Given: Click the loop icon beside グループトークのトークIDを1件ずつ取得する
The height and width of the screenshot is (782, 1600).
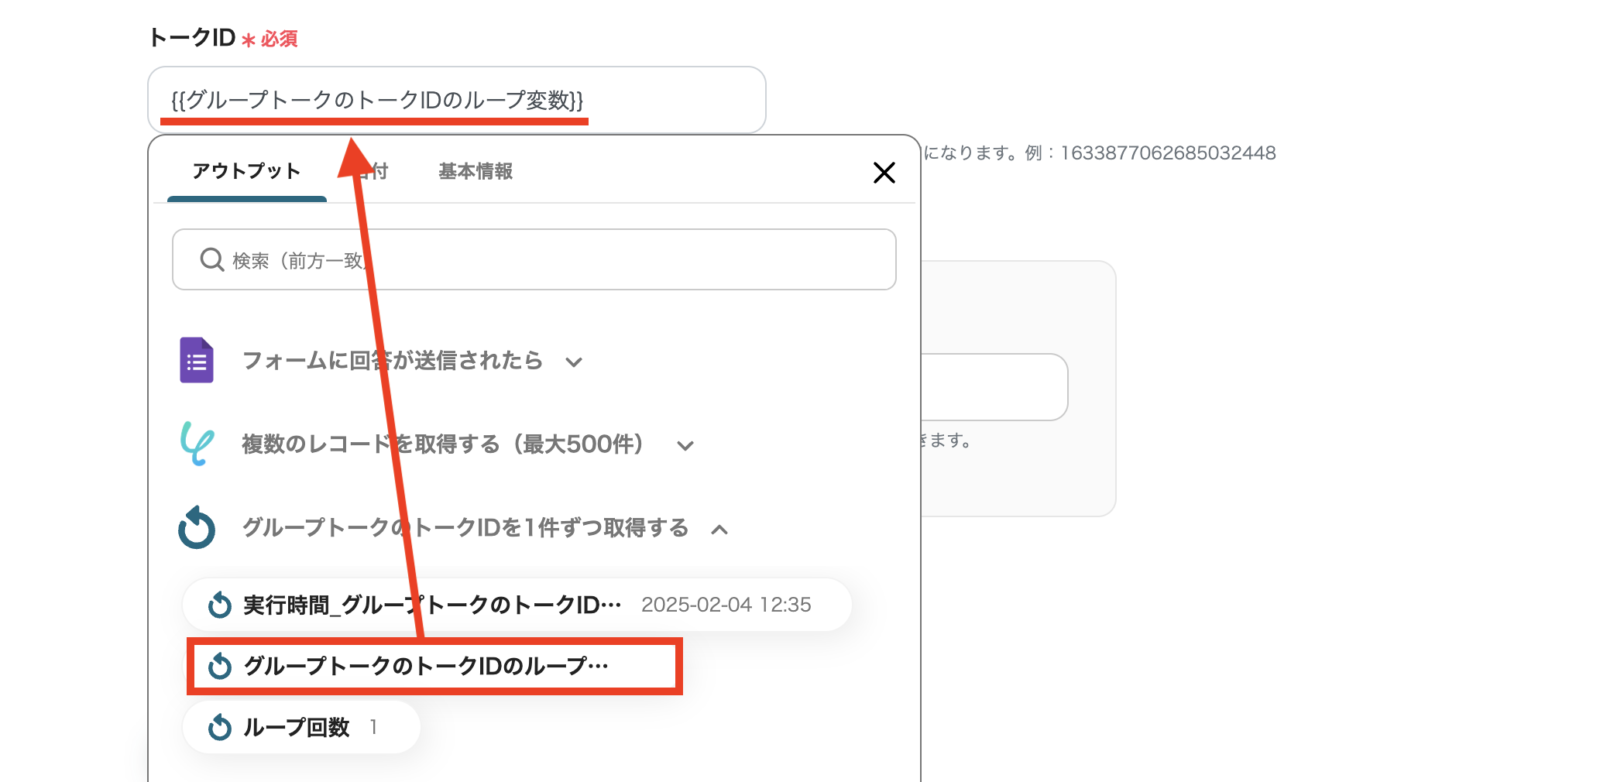Looking at the screenshot, I should pyautogui.click(x=197, y=529).
